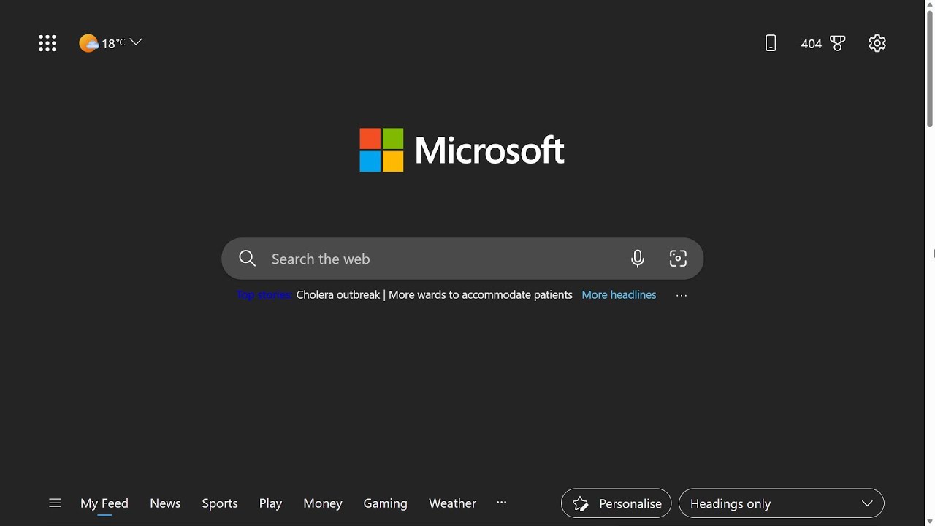The width and height of the screenshot is (935, 526).
Task: Open the headline options ellipsis
Action: click(682, 295)
